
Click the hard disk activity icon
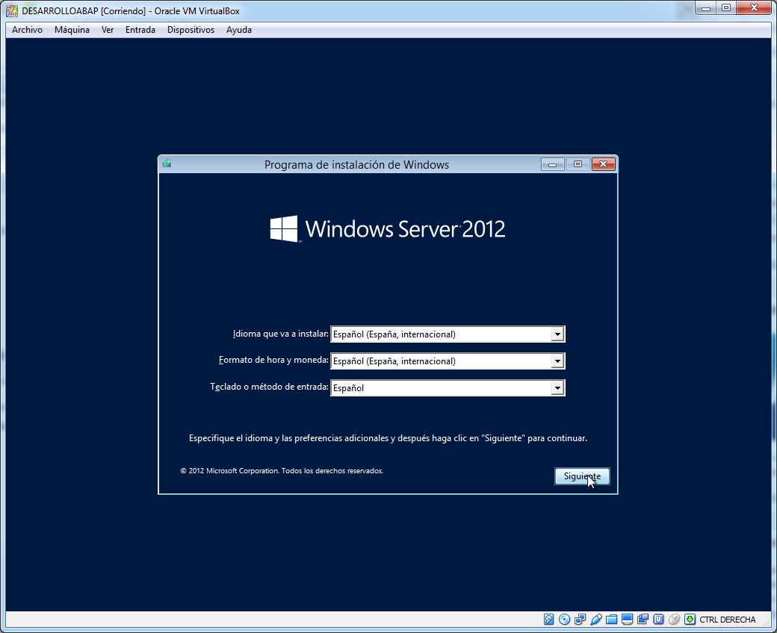[548, 619]
